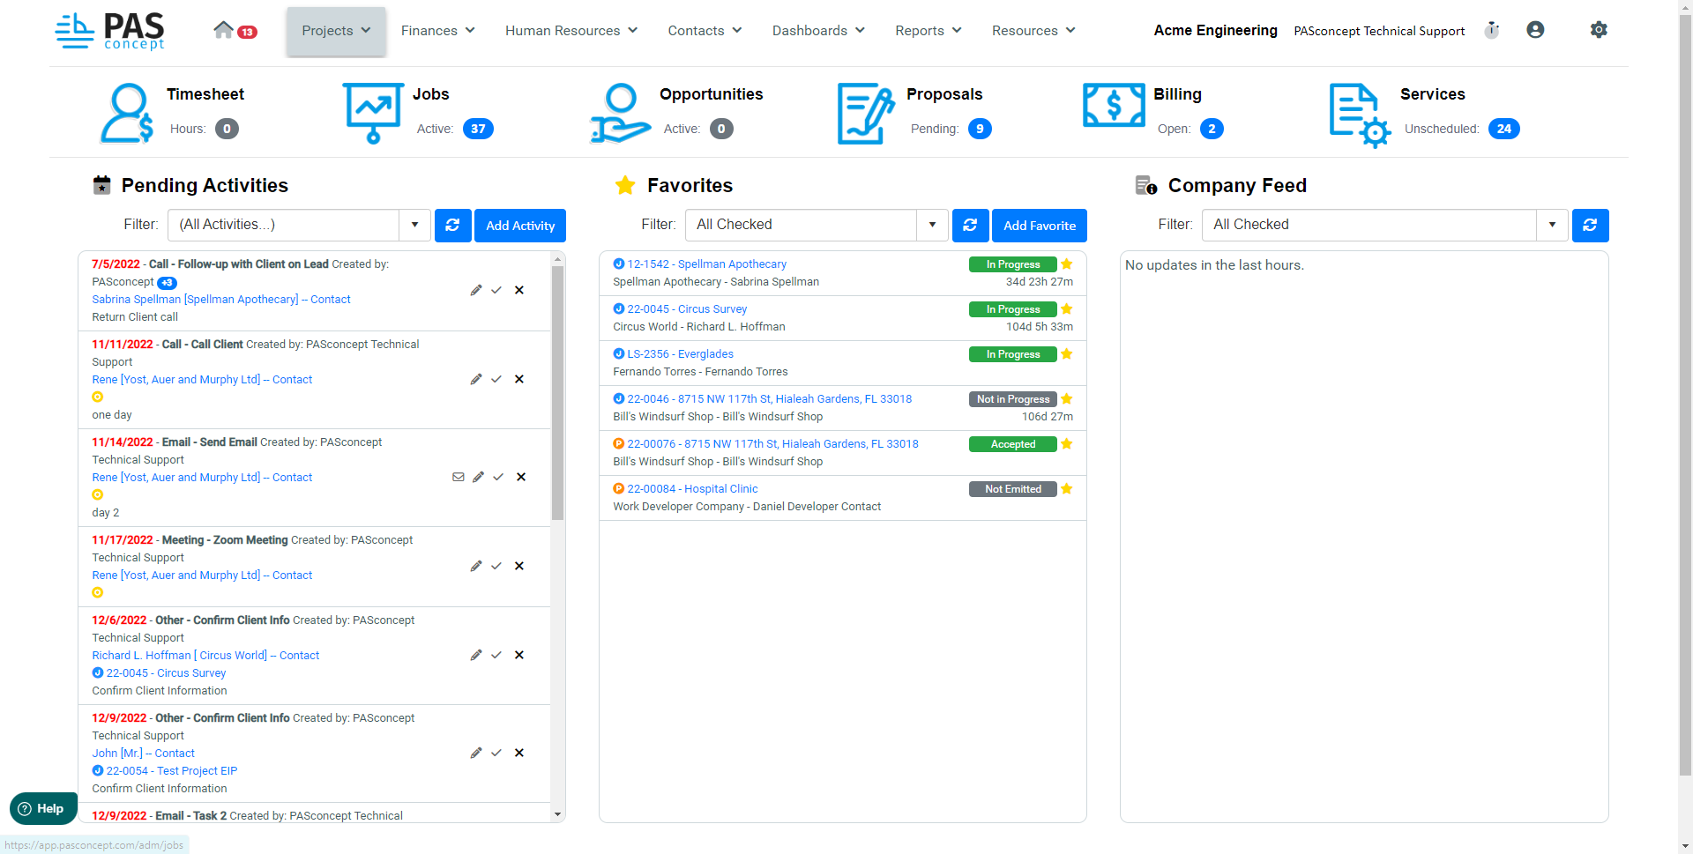Viewport: 1693px width, 854px height.
Task: Click the Opportunities hand icon
Action: 620,113
